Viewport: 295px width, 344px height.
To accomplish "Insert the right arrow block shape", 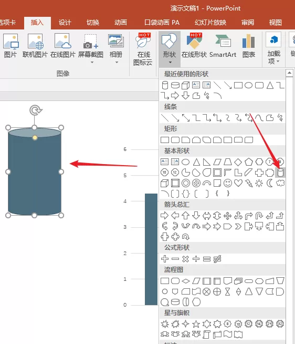I will click(x=164, y=216).
